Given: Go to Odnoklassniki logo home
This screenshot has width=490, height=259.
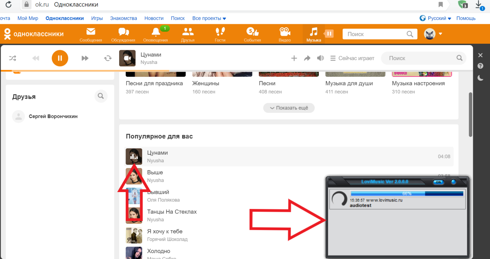Looking at the screenshot, I should (x=34, y=34).
